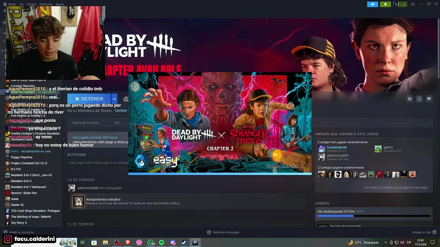Image resolution: width=440 pixels, height=247 pixels.
Task: Open Microsoft Store taskbar icon
Action: coord(94,243)
